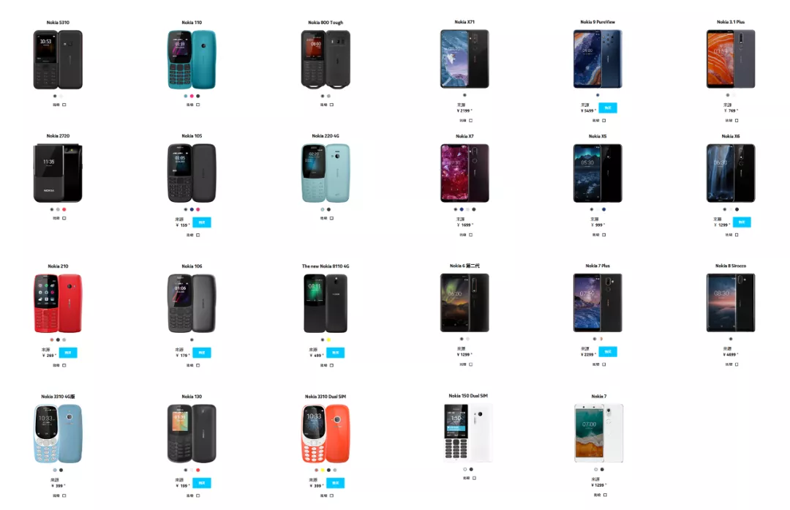Open the Nokia 800 Tough title link
The height and width of the screenshot is (510, 790).
[x=326, y=23]
